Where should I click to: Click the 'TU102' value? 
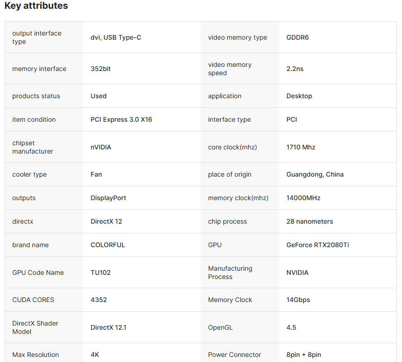pyautogui.click(x=101, y=273)
